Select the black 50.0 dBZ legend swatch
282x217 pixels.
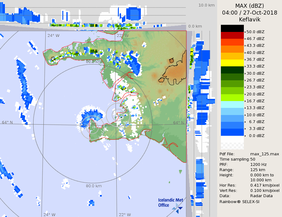(x=232, y=28)
